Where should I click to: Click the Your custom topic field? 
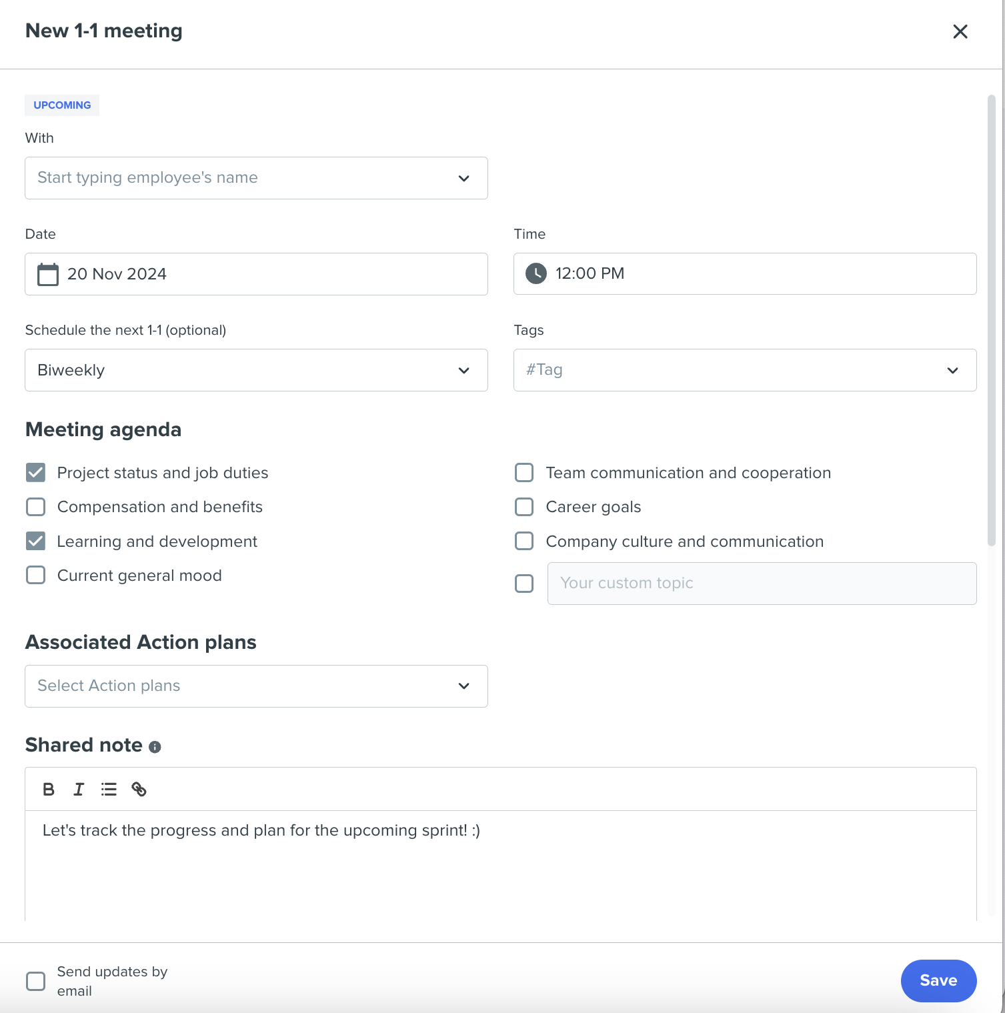762,584
